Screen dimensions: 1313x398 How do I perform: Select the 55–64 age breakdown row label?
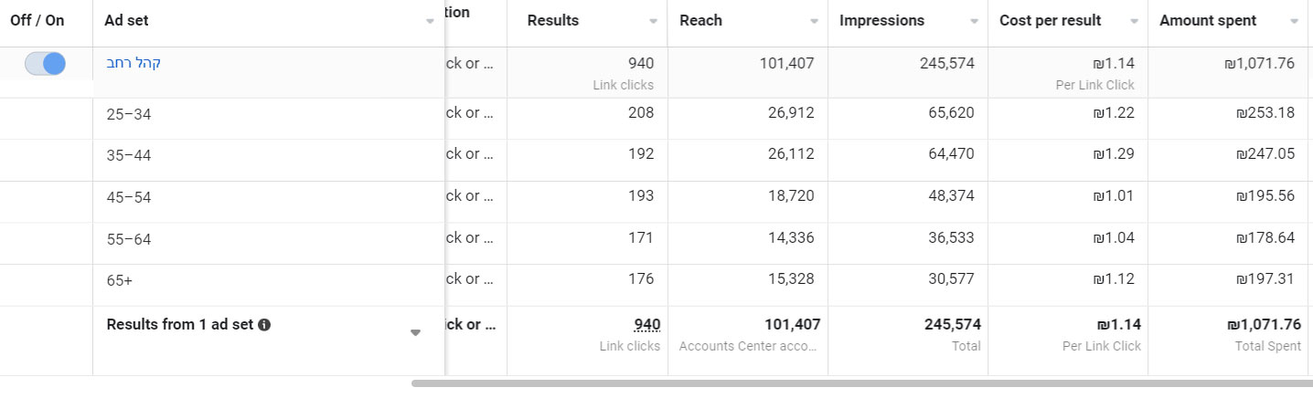pyautogui.click(x=129, y=239)
